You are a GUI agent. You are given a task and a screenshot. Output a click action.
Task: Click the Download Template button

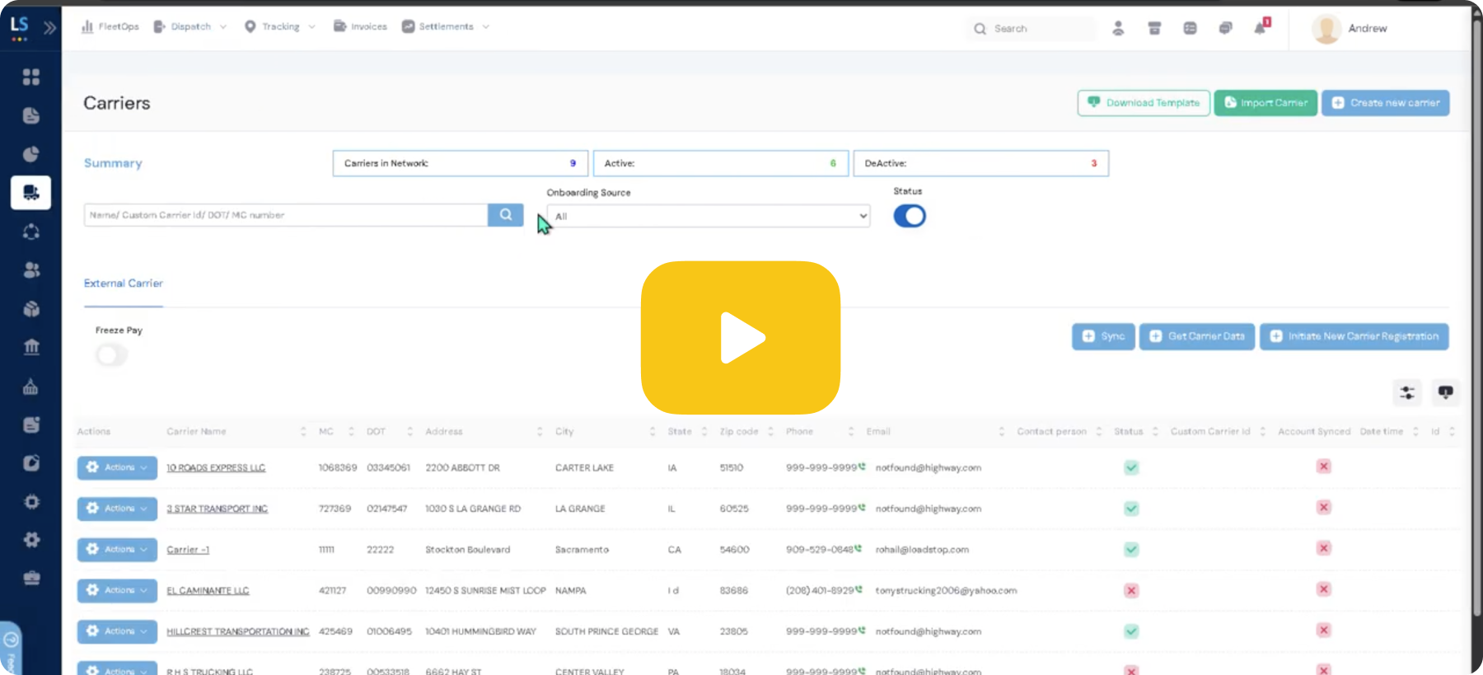tap(1144, 103)
